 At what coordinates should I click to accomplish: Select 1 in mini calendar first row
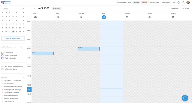(16, 16)
